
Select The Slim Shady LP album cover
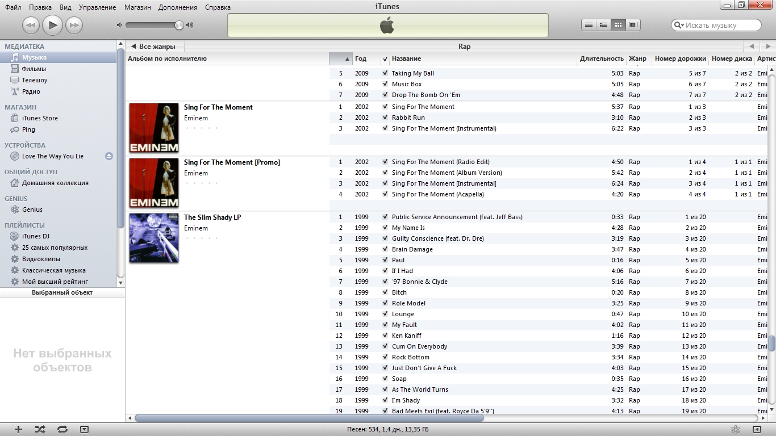[x=154, y=238]
